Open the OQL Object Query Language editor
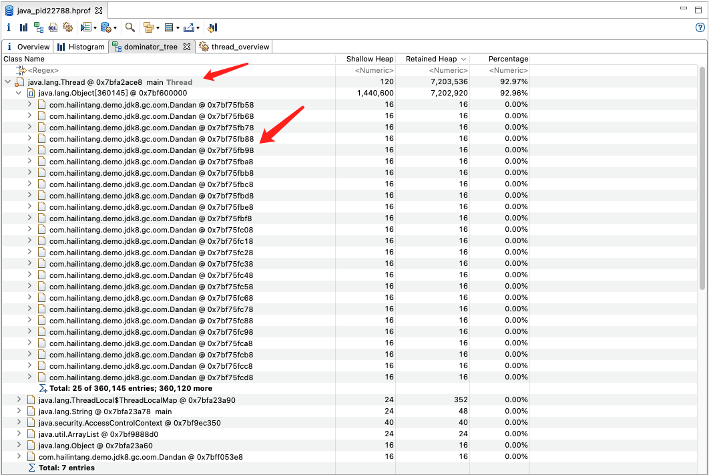 coord(53,27)
